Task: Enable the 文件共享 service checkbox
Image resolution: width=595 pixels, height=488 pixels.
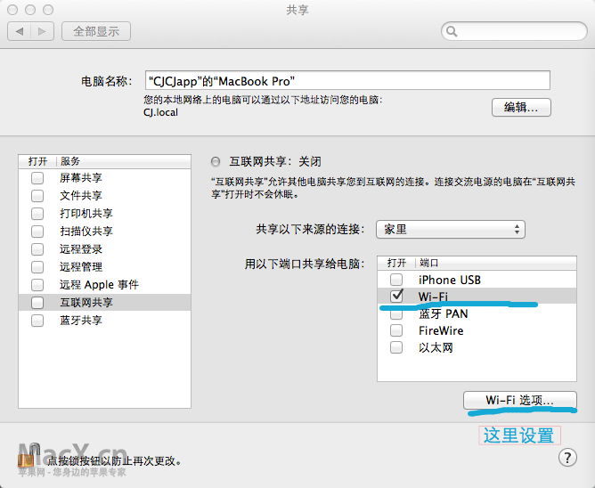Action: point(37,196)
